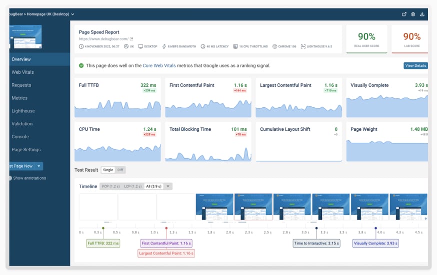Expand the Homepage UK (Desktop) page dropdown
The width and height of the screenshot is (437, 275).
[73, 14]
